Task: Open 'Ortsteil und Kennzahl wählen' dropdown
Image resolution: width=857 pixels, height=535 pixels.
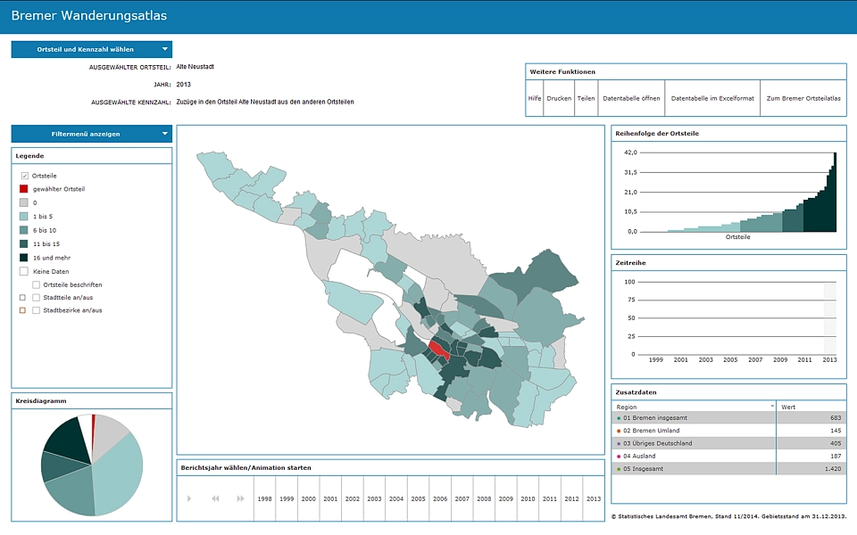Action: 91,50
